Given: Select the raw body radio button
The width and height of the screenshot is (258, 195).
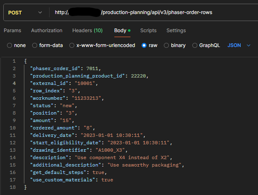Looking at the screenshot, I should tap(144, 45).
